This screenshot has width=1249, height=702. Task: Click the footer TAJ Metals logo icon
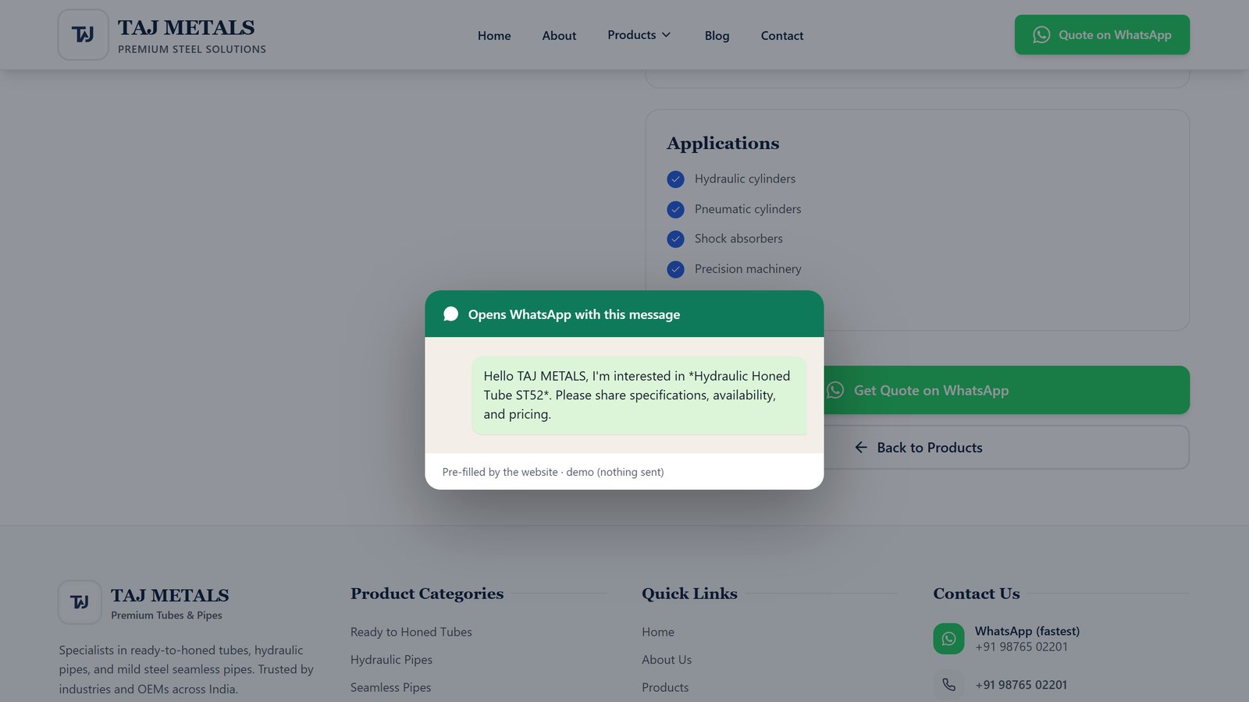coord(80,602)
